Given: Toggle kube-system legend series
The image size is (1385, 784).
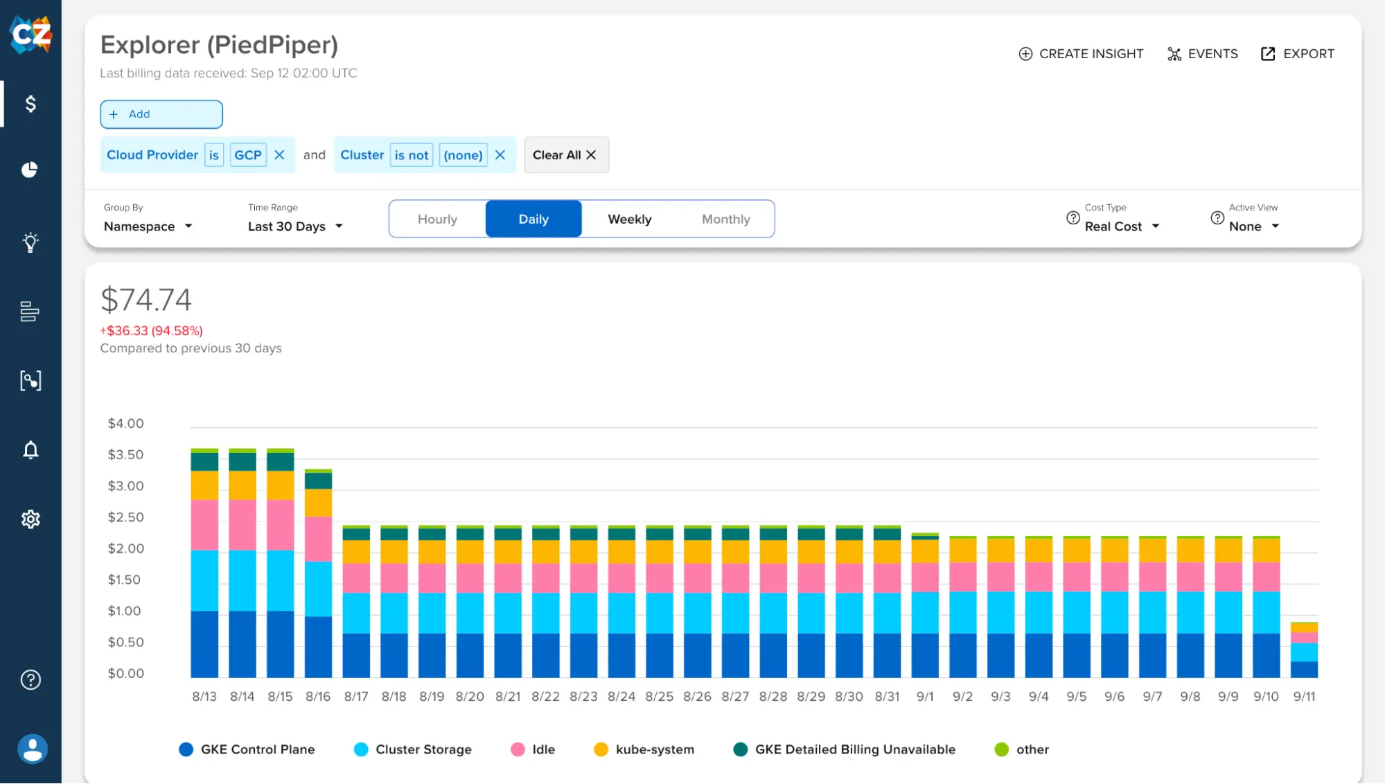Looking at the screenshot, I should [x=644, y=749].
